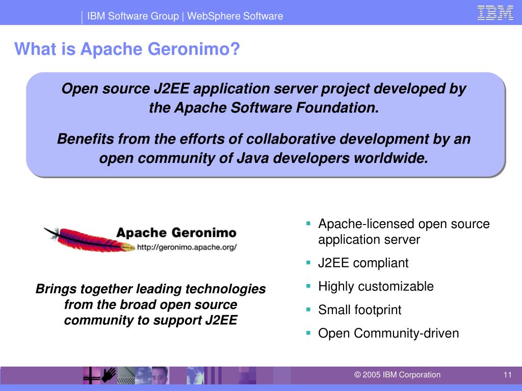Select the 'Highly customizable' bullet

point(376,286)
